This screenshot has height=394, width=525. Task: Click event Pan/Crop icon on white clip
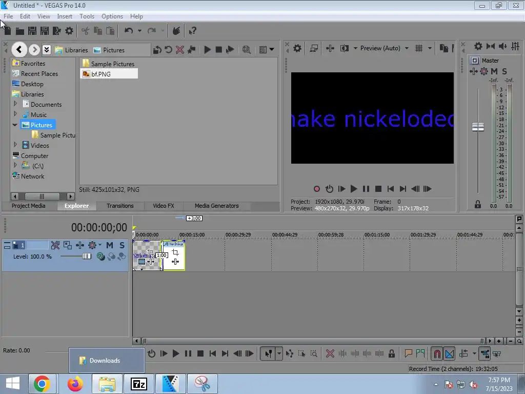(175, 252)
